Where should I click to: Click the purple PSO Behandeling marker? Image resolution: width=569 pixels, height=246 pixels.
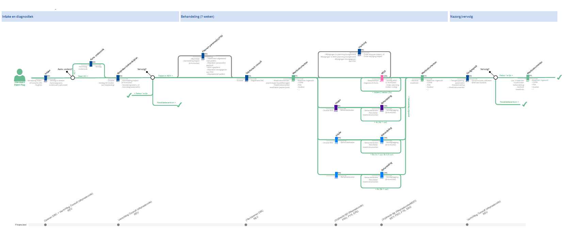click(x=382, y=107)
